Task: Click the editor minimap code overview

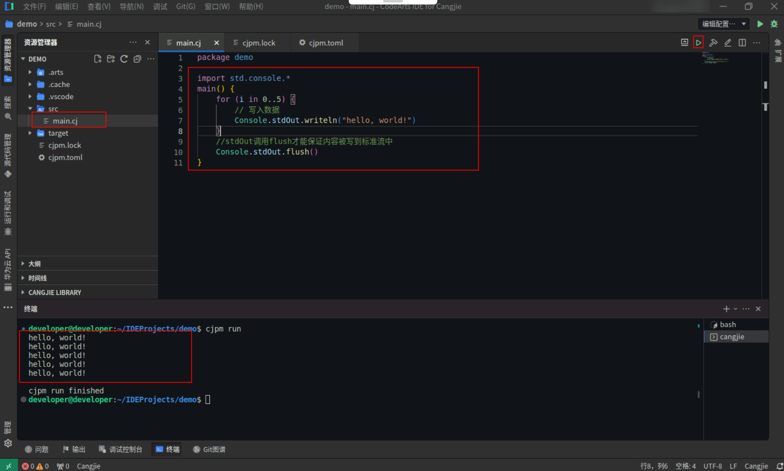Action: point(715,58)
